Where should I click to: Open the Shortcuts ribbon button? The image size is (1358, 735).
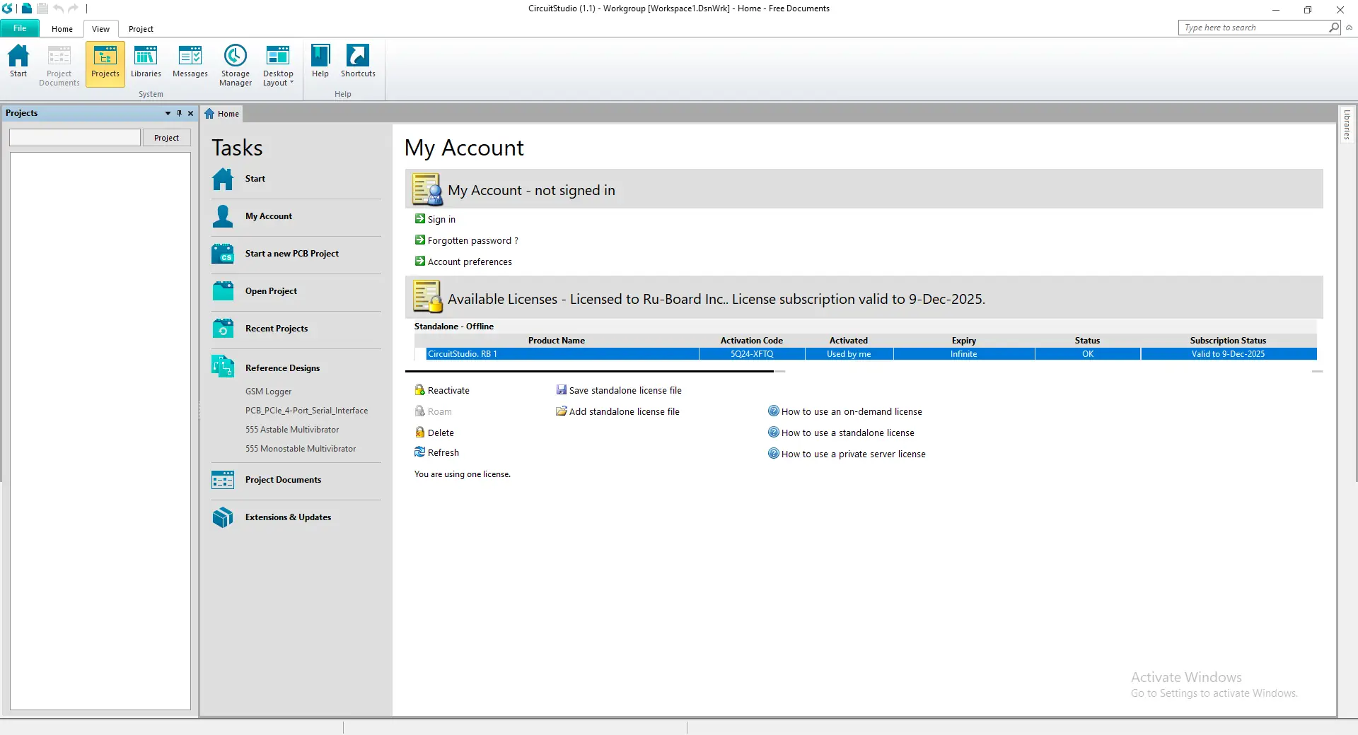click(x=358, y=61)
